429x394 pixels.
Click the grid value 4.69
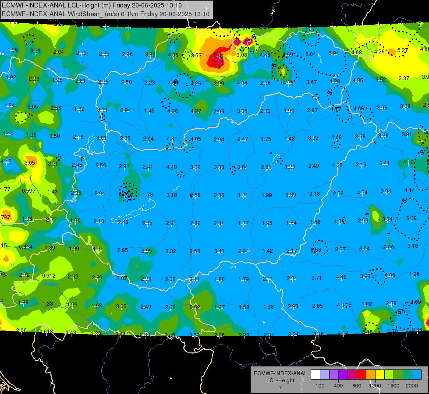pyautogui.click(x=415, y=302)
